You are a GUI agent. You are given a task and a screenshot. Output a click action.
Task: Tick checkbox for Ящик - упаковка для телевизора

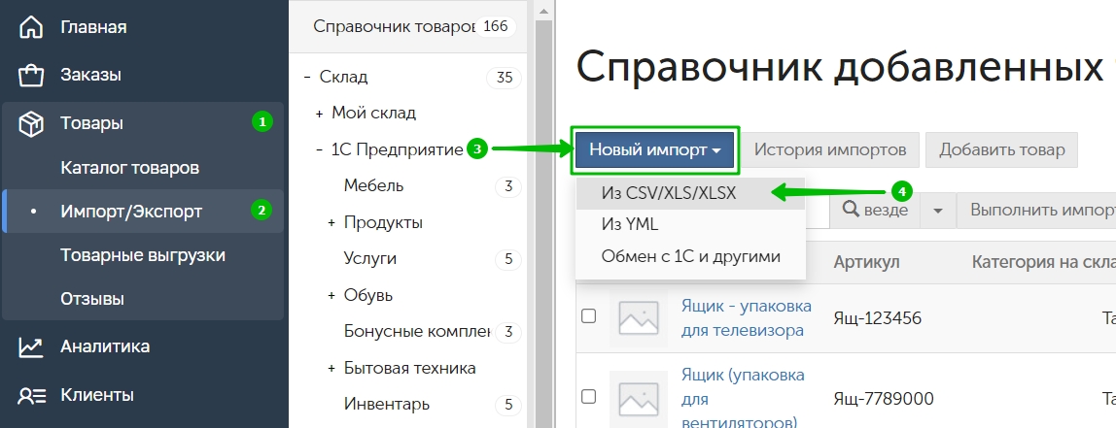coord(588,315)
